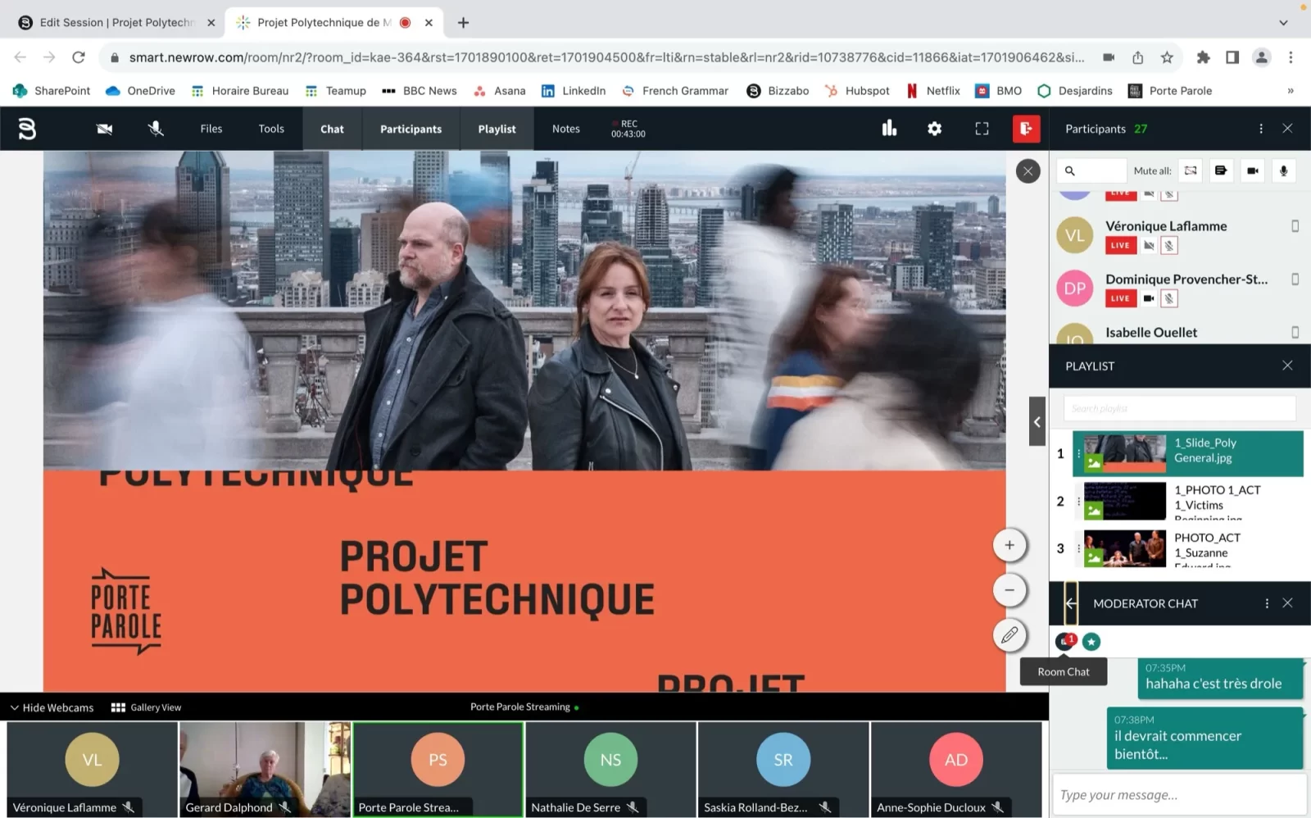Enter fullscreen mode in toolbar
The image size is (1311, 818).
[982, 129]
